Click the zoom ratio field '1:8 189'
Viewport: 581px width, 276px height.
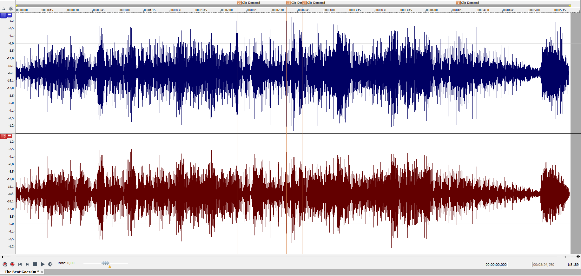[569, 265]
